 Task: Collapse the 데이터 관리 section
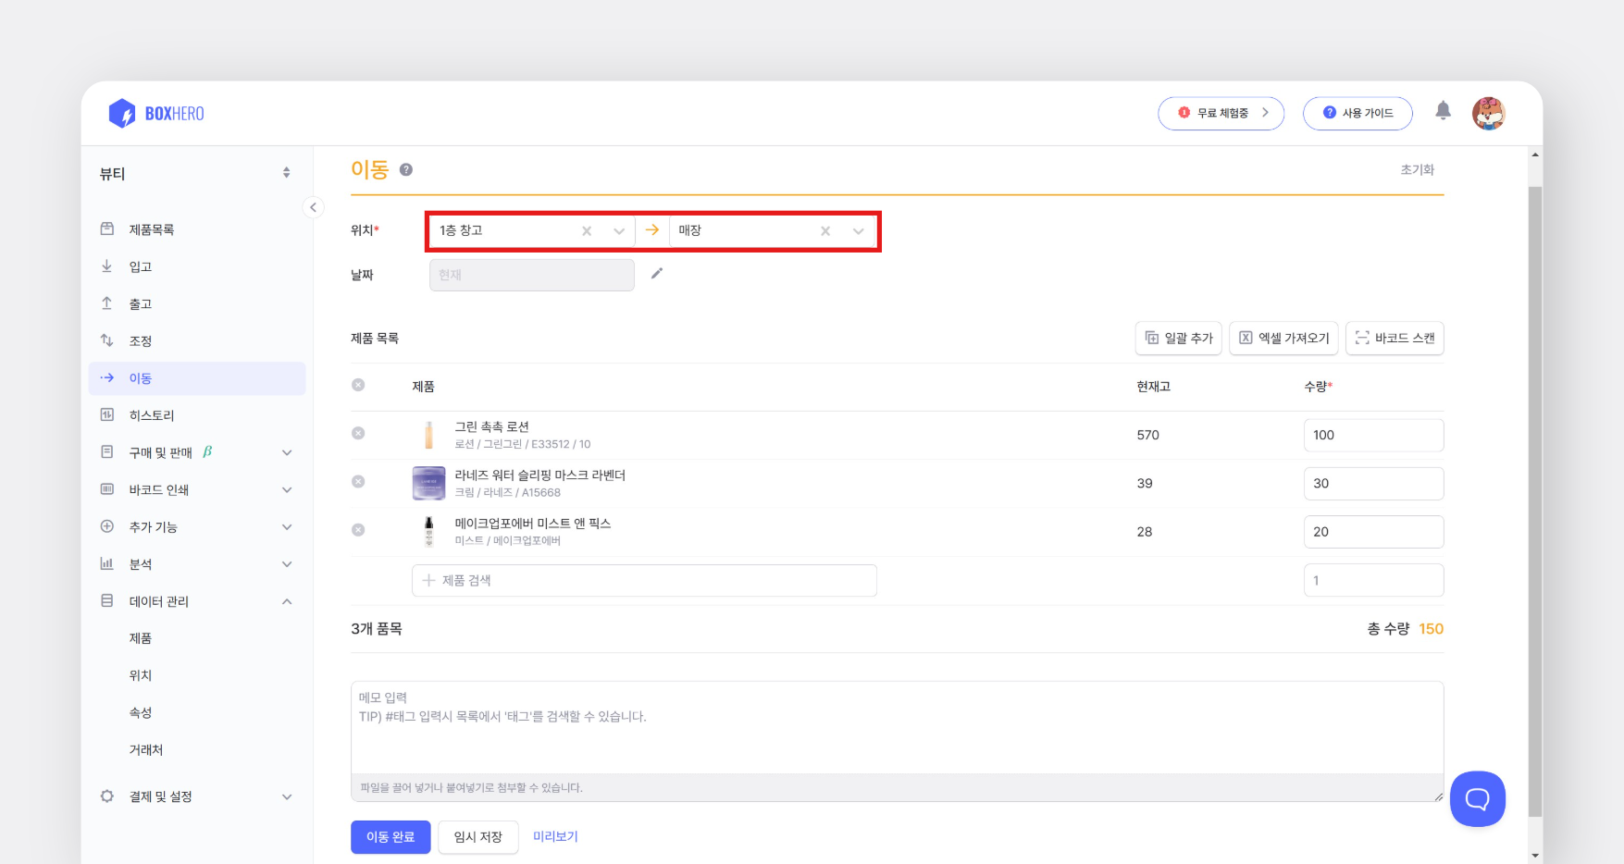(286, 601)
